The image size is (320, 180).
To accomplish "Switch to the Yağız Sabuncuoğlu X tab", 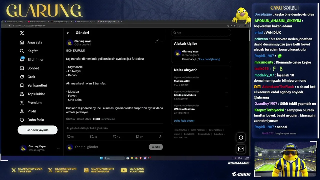I will point(61,22).
